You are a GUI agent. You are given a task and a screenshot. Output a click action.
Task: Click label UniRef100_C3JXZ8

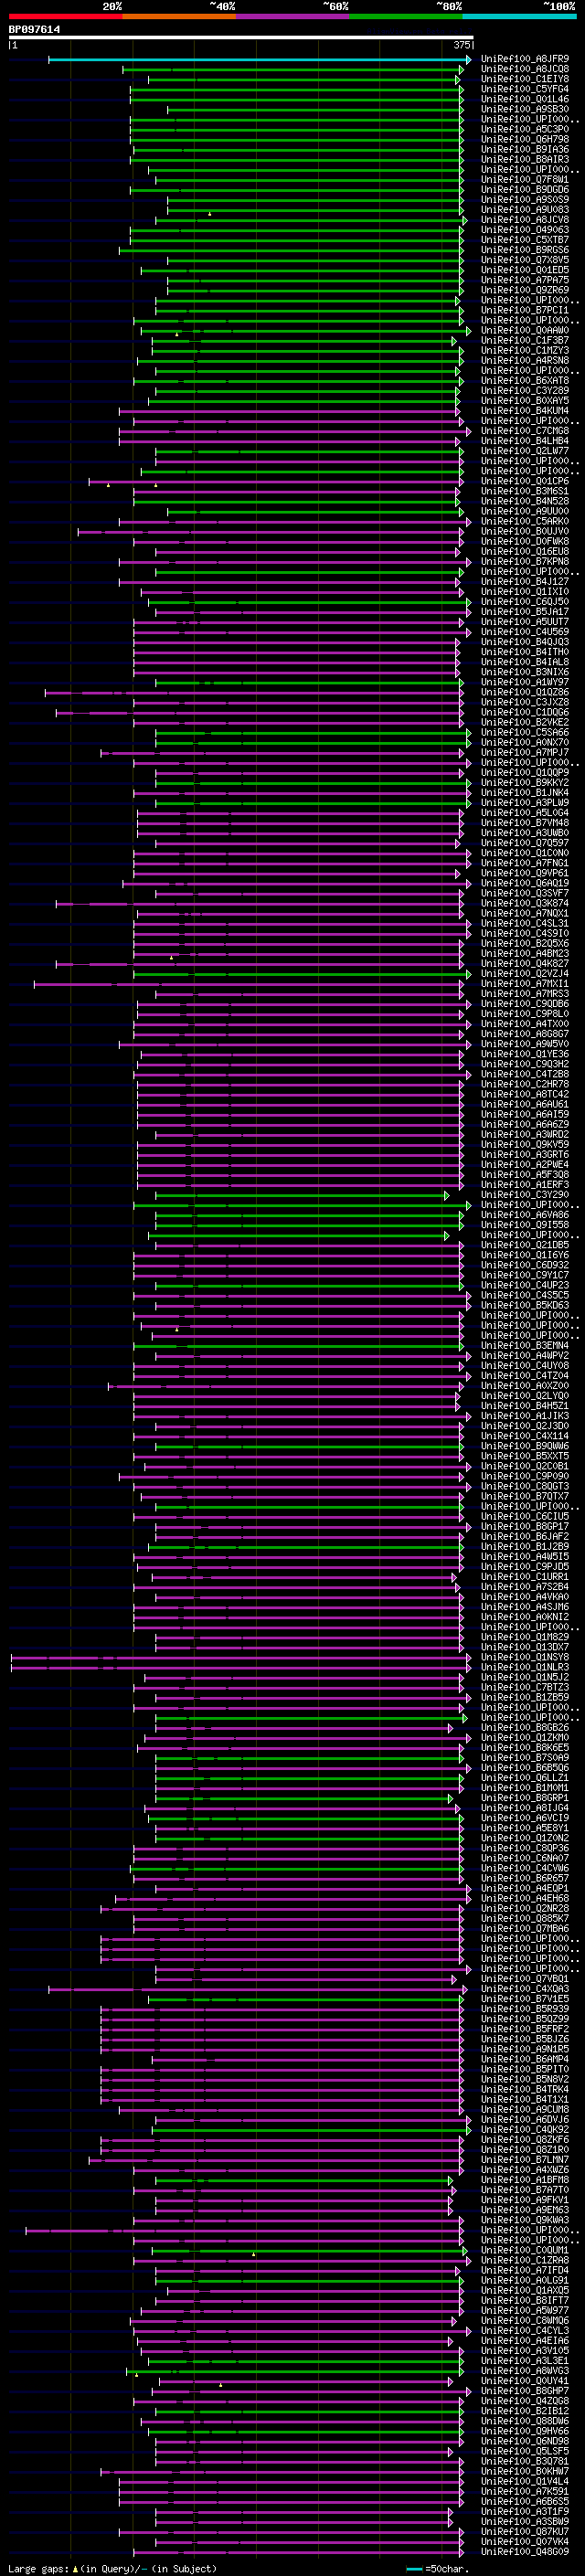(x=525, y=702)
